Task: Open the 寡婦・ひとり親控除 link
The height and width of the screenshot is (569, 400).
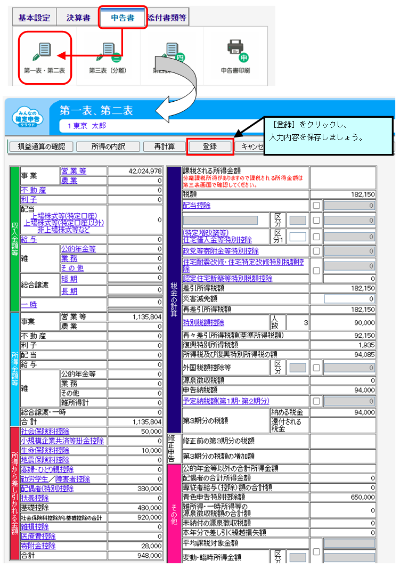Action: click(47, 469)
